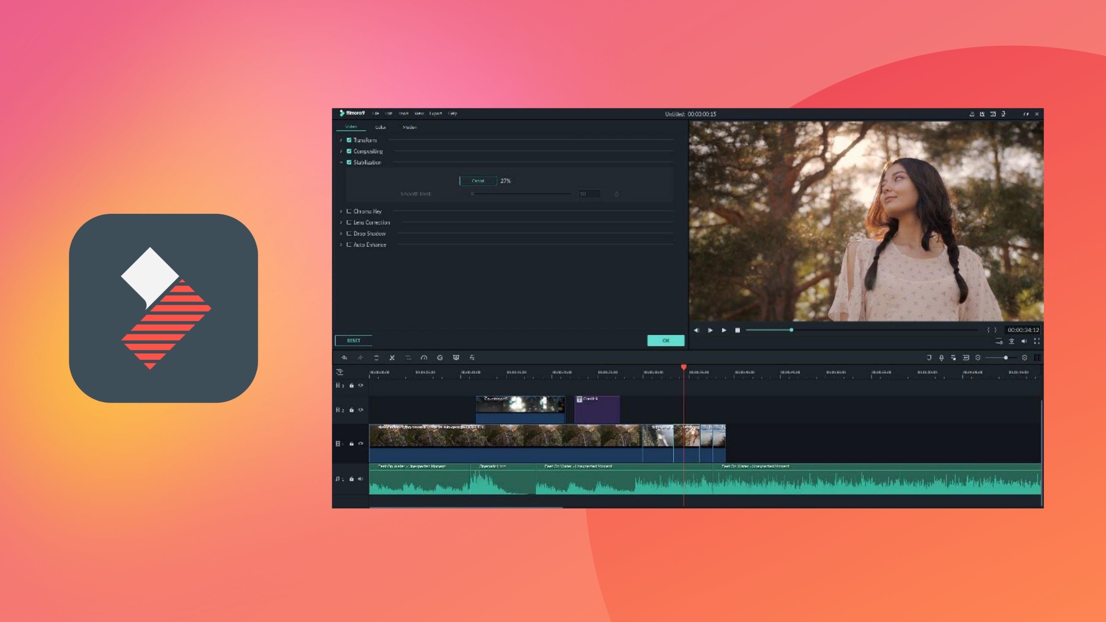Screen dimensions: 1106x622
Task: Click the Smooth level slider
Action: tap(521, 194)
